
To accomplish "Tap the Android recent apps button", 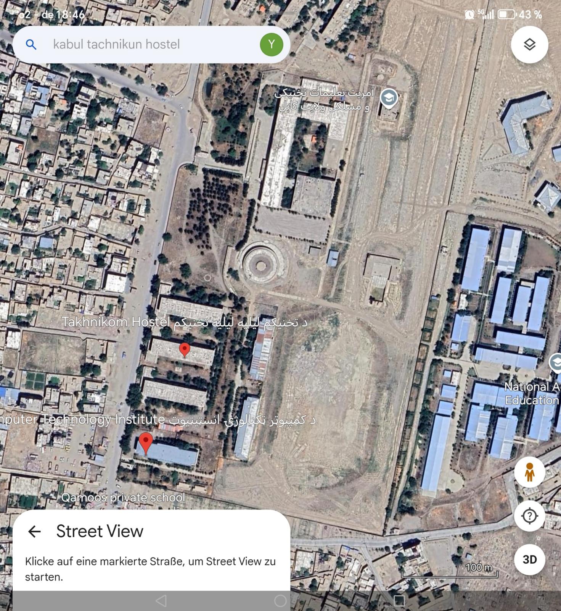I will (399, 601).
